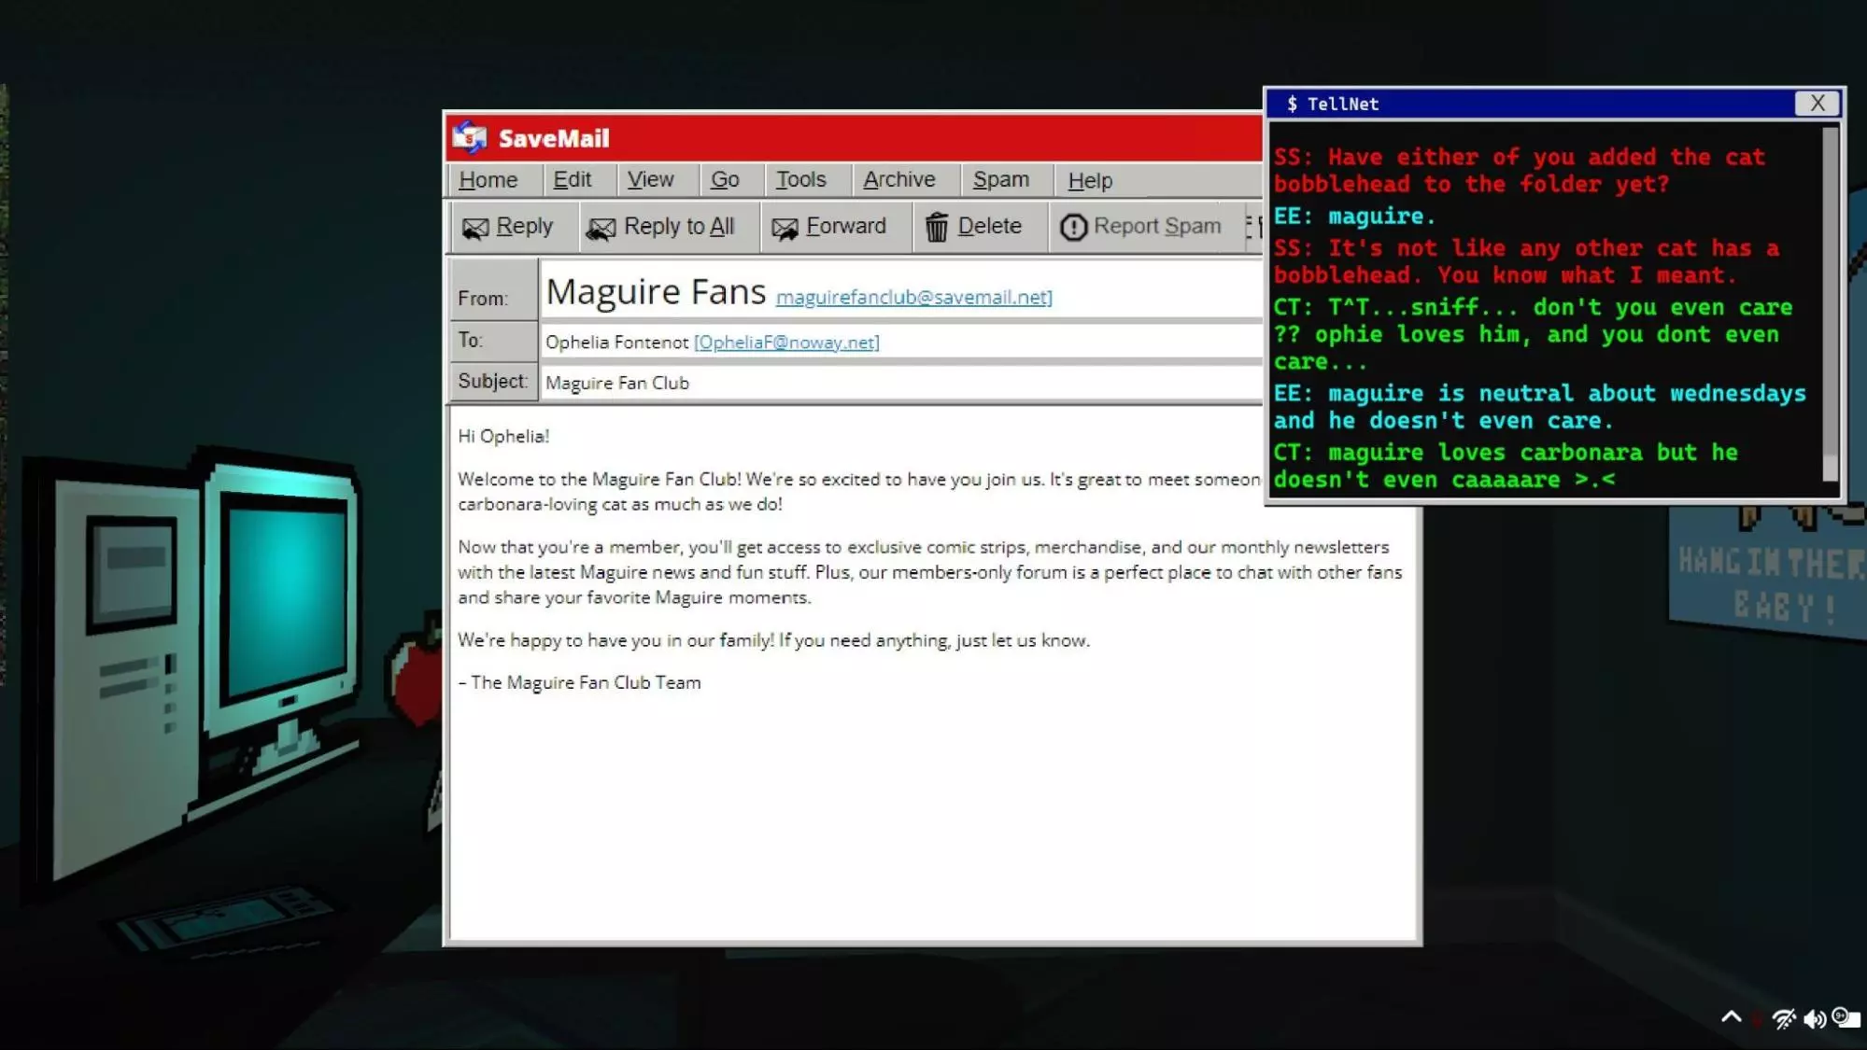Open the Home menu
Viewport: 1867px width, 1050px height.
[488, 180]
